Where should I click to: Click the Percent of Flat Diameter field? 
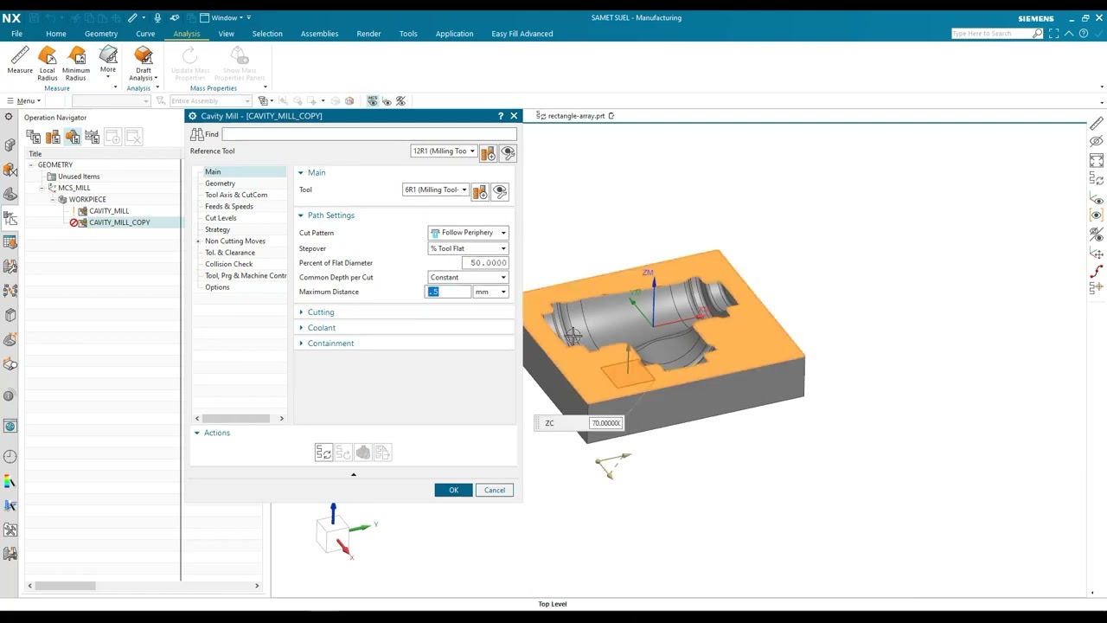click(487, 263)
